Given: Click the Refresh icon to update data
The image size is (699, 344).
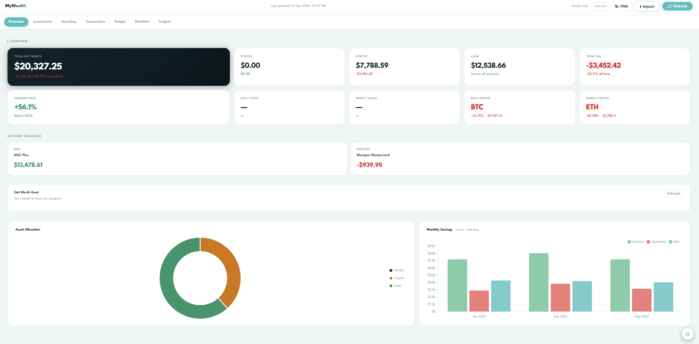Looking at the screenshot, I should (x=670, y=6).
